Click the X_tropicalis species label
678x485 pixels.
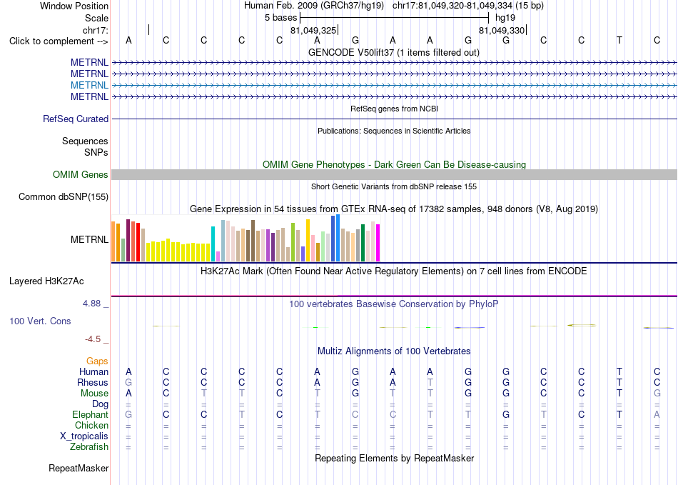(84, 436)
